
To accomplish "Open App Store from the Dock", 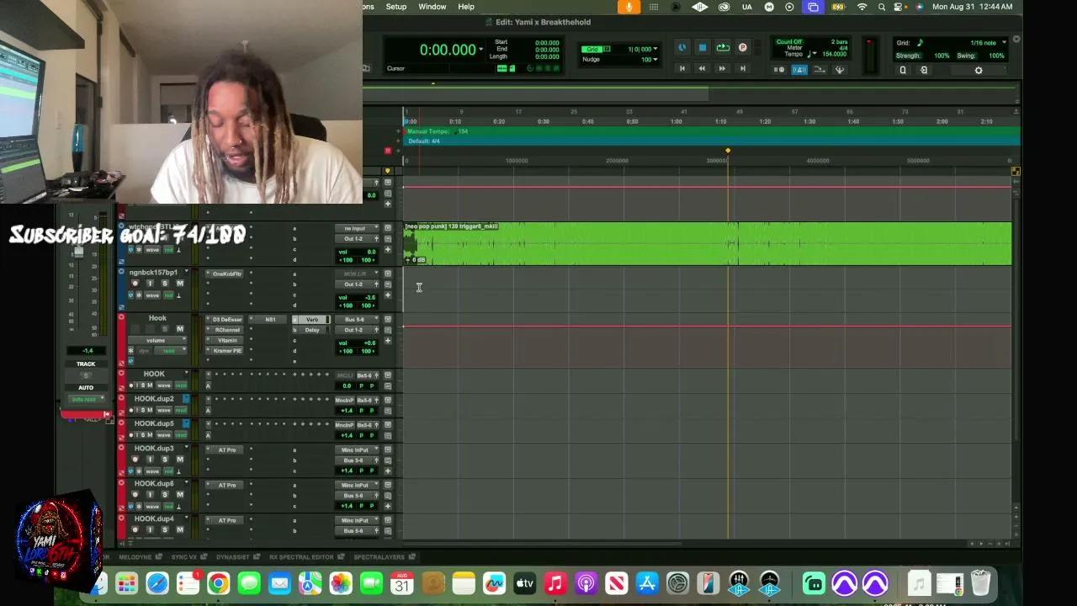I will [x=647, y=583].
